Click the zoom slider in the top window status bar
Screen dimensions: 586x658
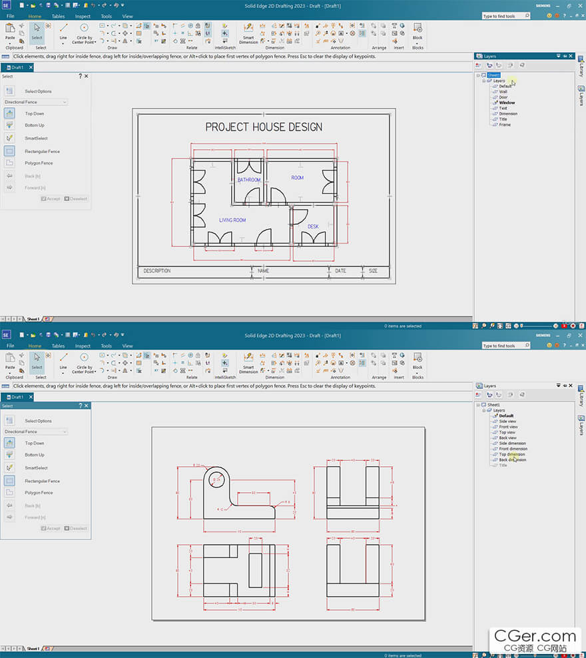pyautogui.click(x=539, y=326)
